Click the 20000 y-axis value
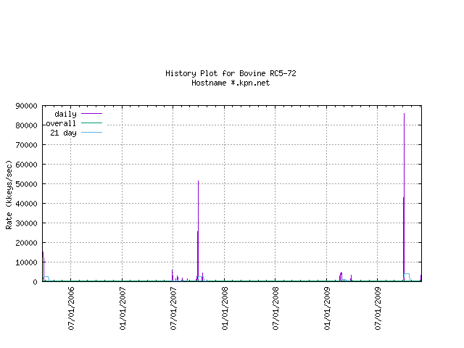The height and width of the screenshot is (348, 464). (x=26, y=243)
